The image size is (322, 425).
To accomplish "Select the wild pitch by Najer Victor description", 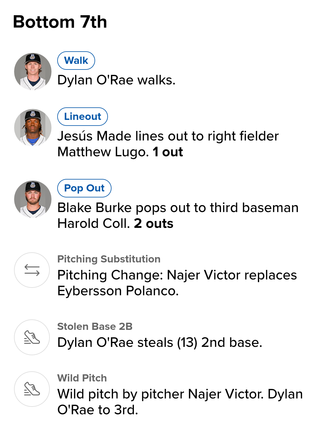I will pyautogui.click(x=180, y=402).
